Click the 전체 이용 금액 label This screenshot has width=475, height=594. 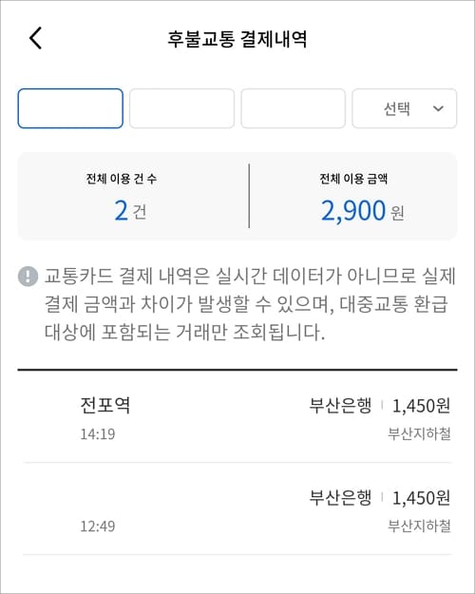tap(353, 179)
